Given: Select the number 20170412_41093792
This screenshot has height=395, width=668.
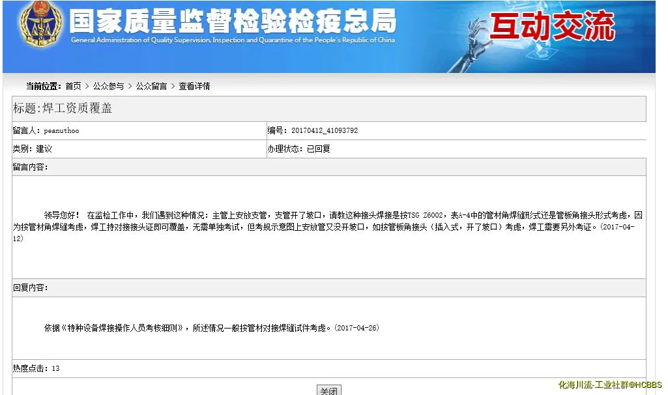Looking at the screenshot, I should click(x=325, y=130).
